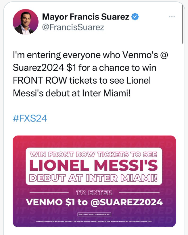Image resolution: width=188 pixels, height=235 pixels.
Task: Click the drawing fine print at image bottom
Action: click(94, 221)
